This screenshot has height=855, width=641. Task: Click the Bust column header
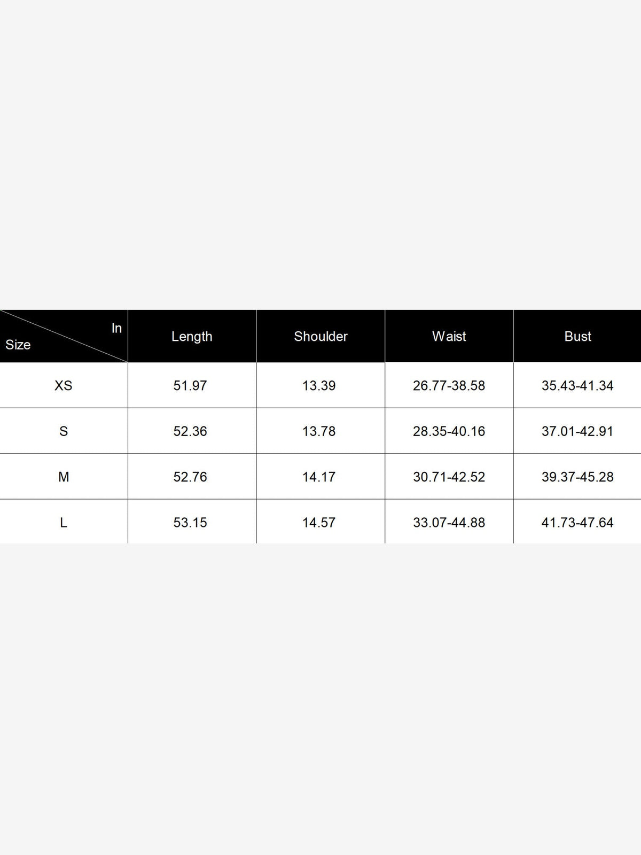[x=577, y=336]
